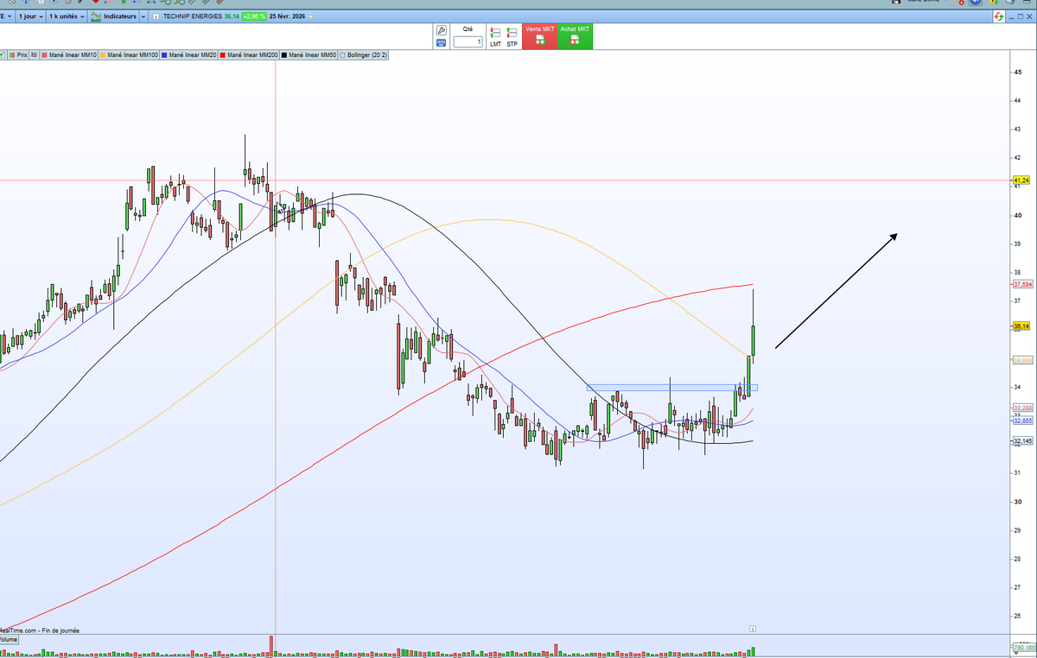Screen dimensions: 1037x658
Task: Click the red Vente MKT button
Action: pyautogui.click(x=540, y=36)
